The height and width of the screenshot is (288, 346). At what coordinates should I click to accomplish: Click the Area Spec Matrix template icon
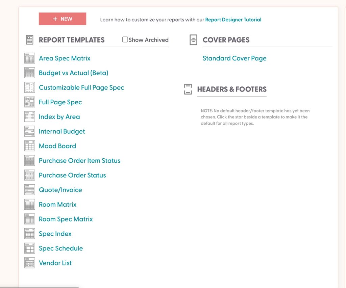[30, 58]
